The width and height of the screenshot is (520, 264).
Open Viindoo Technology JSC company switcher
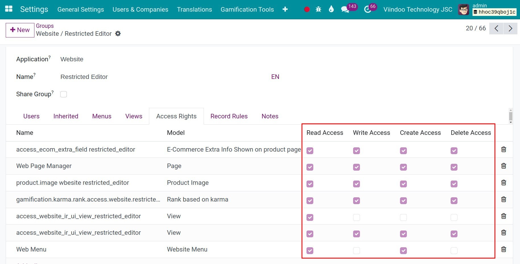tap(418, 9)
